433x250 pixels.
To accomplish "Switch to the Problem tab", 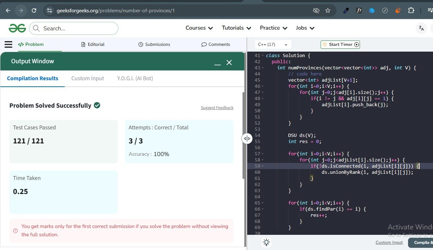I will tap(31, 44).
